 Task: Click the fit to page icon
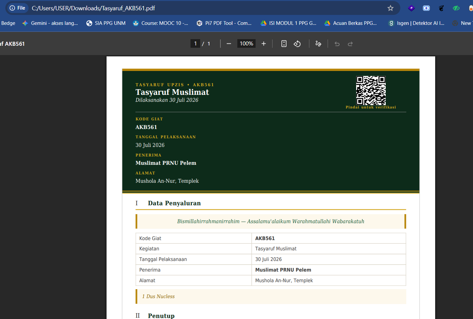tap(284, 44)
